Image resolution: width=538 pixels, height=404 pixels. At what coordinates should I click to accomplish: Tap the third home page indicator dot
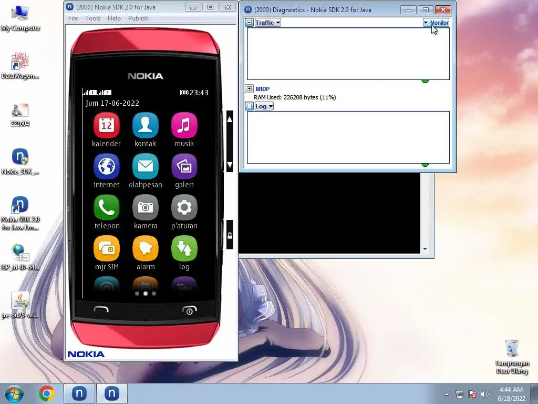[x=154, y=294]
